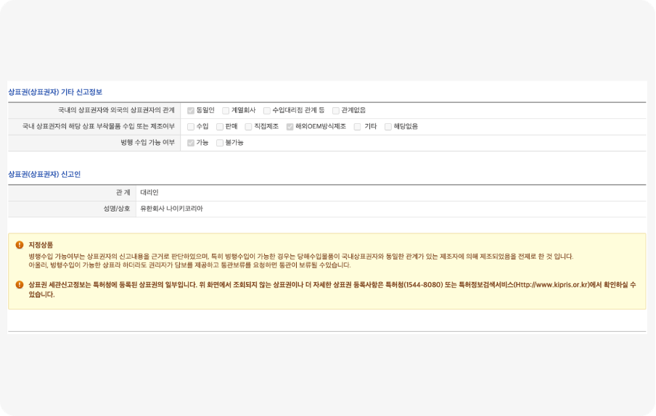Check the 해당없음 checkbox
The image size is (656, 416).
pos(388,127)
